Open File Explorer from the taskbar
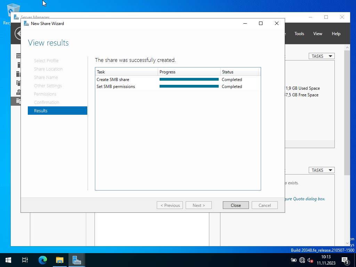This screenshot has height=267, width=356. click(60, 260)
